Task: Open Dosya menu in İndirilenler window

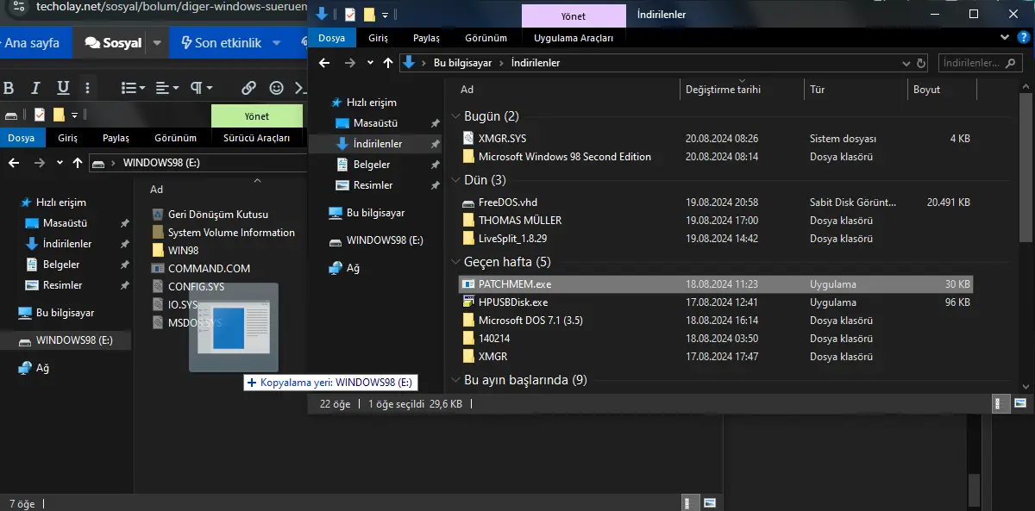Action: pyautogui.click(x=331, y=38)
